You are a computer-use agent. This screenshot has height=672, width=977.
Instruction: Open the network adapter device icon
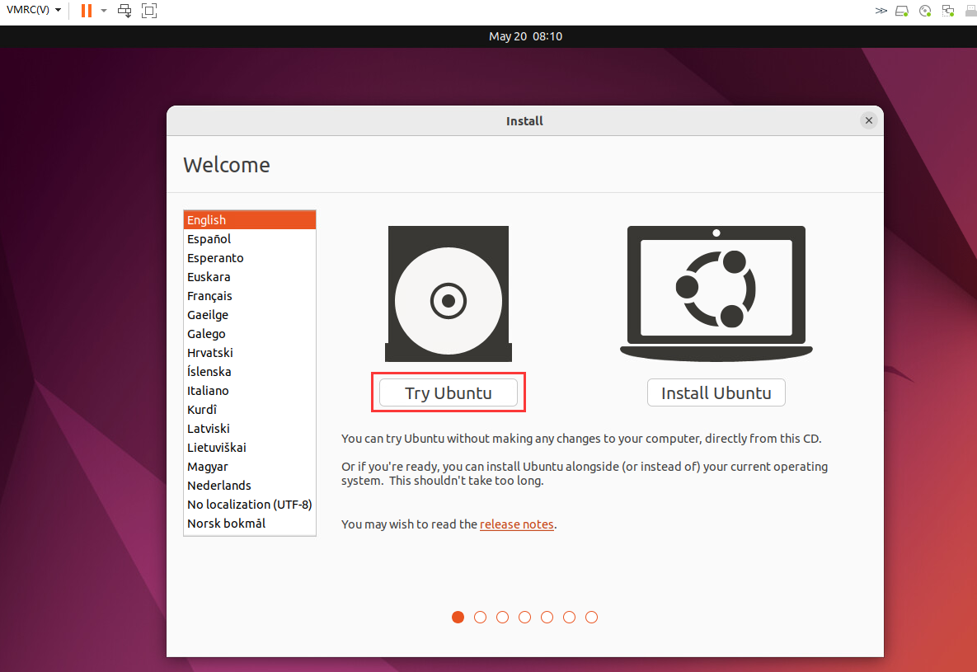point(948,11)
